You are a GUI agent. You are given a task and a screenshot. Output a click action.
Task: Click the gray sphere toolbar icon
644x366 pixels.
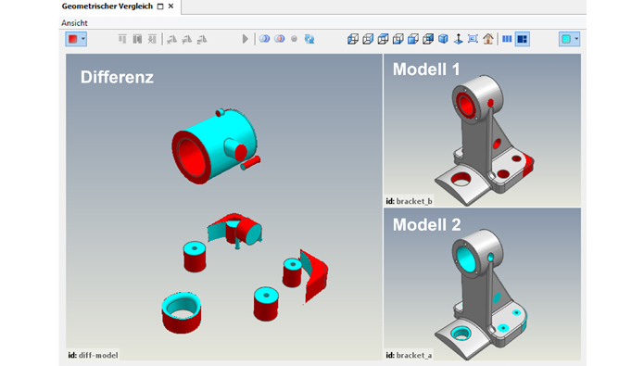click(294, 39)
